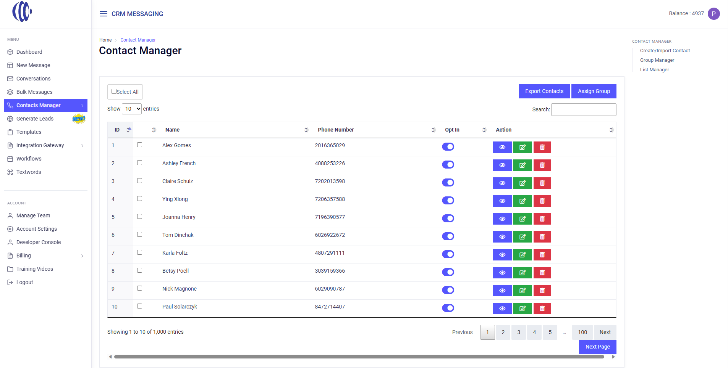Click the Assign Group button

[x=594, y=92]
